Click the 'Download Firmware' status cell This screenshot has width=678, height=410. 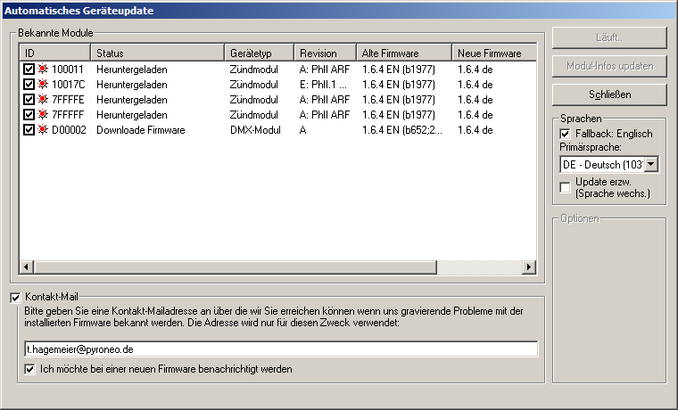pyautogui.click(x=141, y=129)
